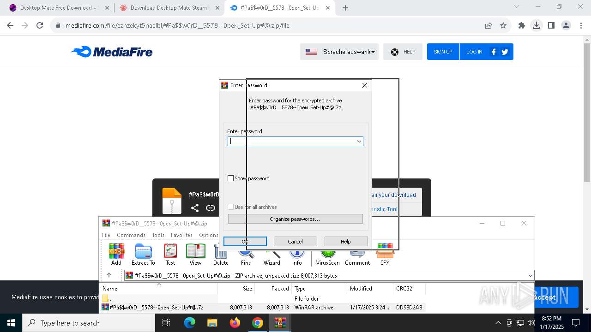Click the Chrome address bar URL
The image size is (591, 332).
[177, 25]
